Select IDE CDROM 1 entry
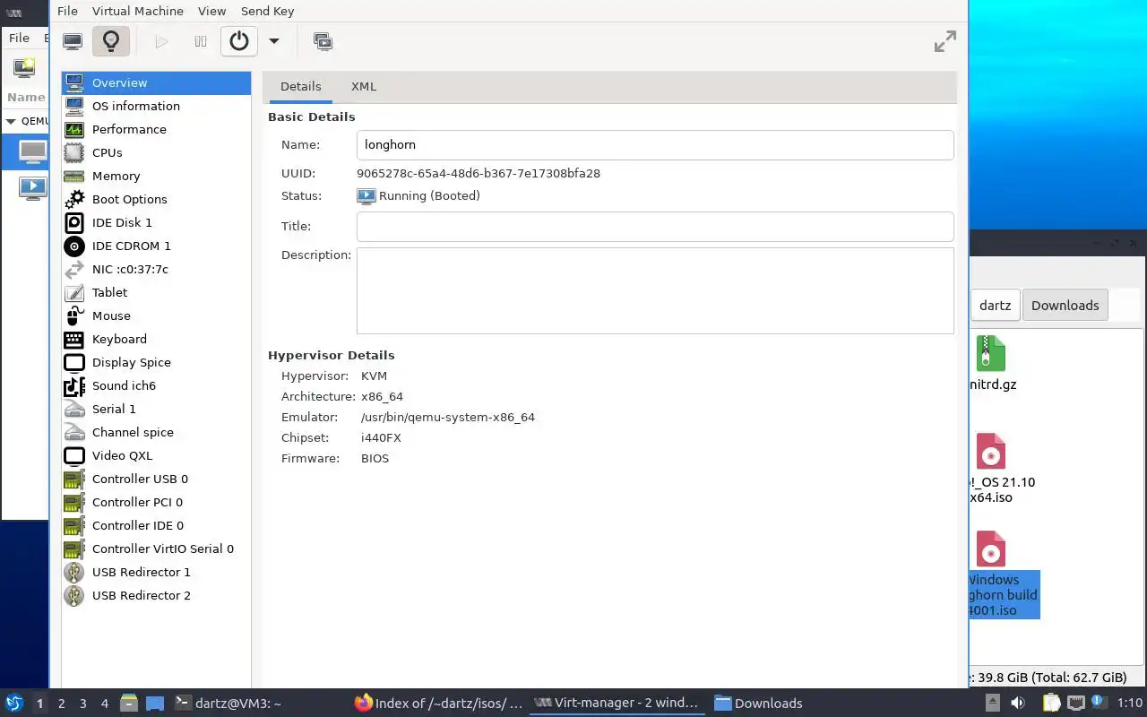The height and width of the screenshot is (717, 1147). (156, 246)
